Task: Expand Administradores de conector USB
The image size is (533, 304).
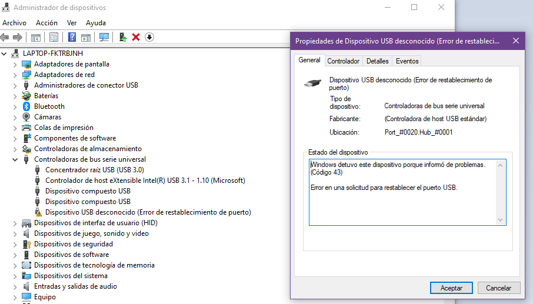Action: click(15, 86)
